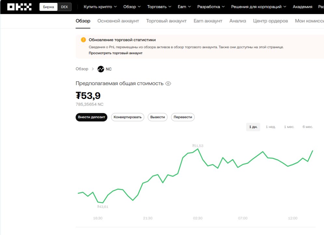
Task: Click 12:00 time axis label
Action: (x=293, y=218)
